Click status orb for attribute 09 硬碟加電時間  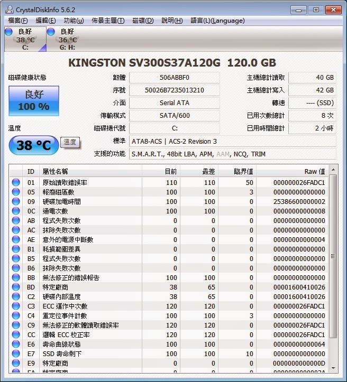coord(16,201)
